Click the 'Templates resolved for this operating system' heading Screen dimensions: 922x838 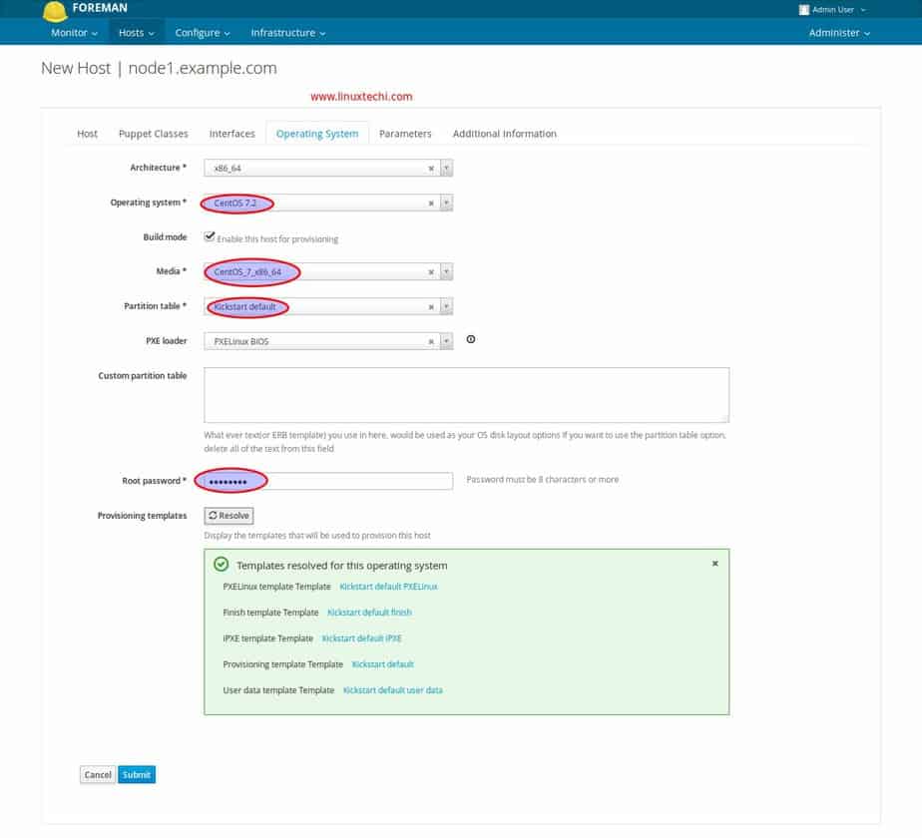coord(341,565)
